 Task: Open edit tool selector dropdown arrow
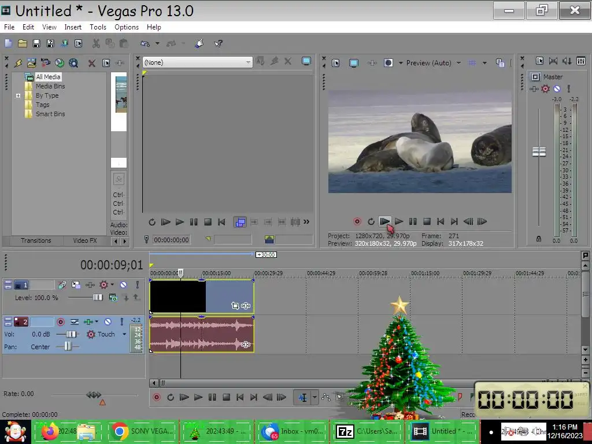(x=314, y=397)
